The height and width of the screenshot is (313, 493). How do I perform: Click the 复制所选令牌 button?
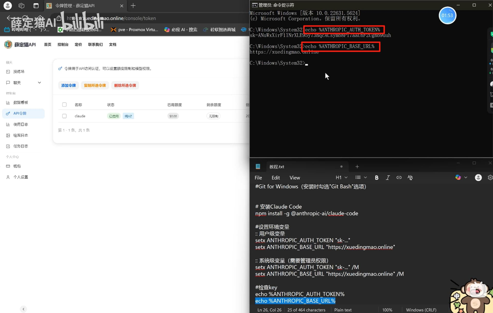pos(95,86)
